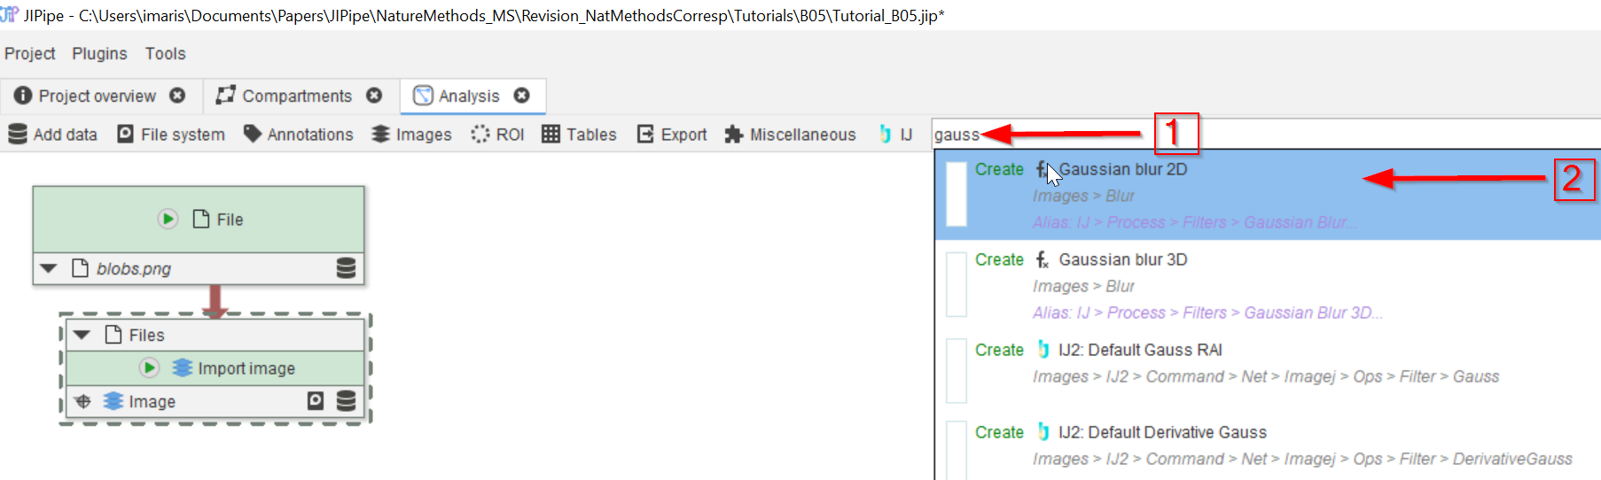Close the Analysis tab
Viewport: 1601px width, 480px height.
point(522,96)
